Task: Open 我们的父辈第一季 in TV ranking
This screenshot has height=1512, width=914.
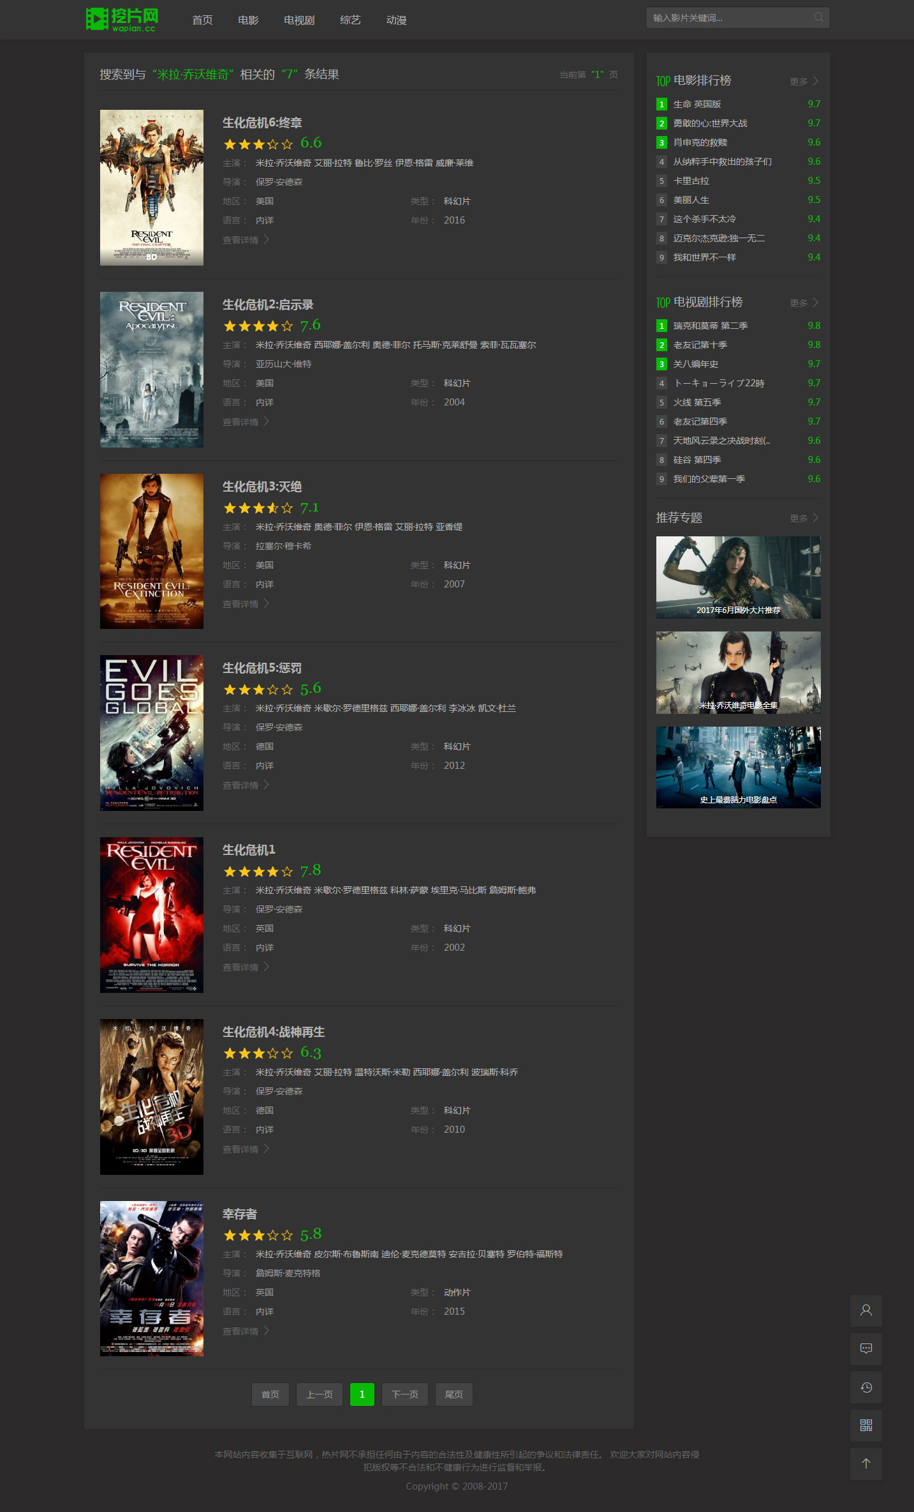Action: 709,479
